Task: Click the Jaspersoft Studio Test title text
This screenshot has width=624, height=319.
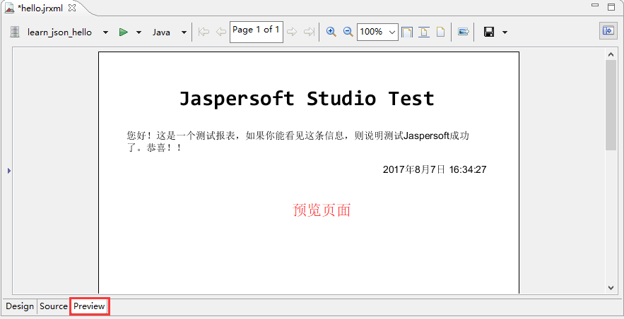Action: (307, 98)
